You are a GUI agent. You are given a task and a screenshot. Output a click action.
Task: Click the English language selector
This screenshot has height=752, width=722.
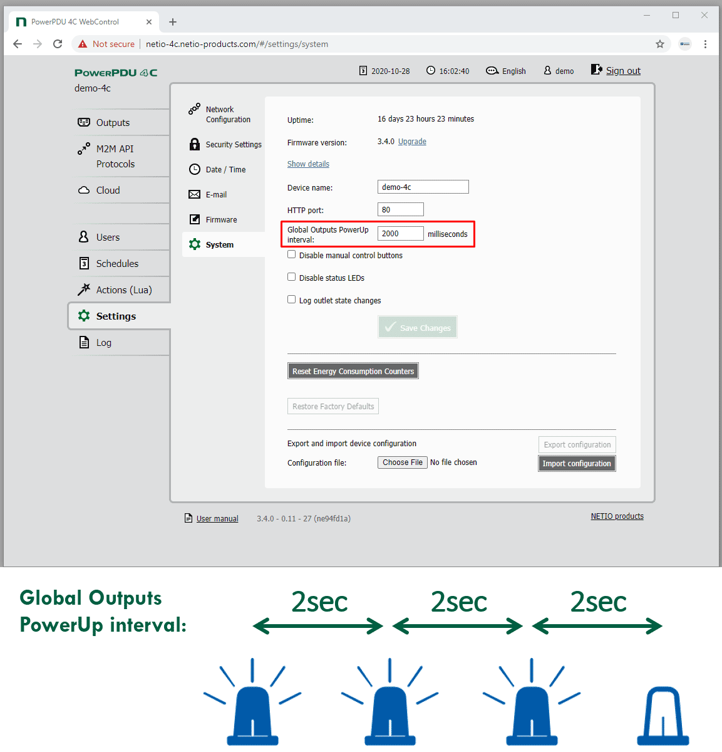point(514,71)
